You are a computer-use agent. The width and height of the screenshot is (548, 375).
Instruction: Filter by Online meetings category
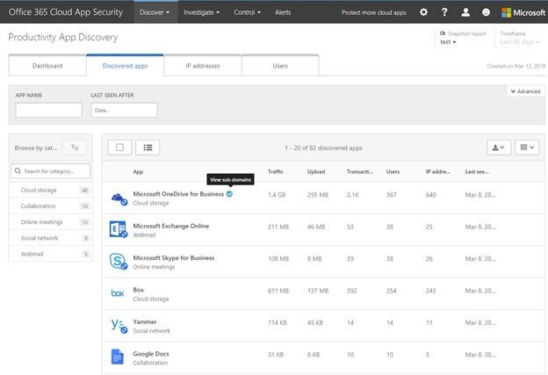[x=51, y=222]
